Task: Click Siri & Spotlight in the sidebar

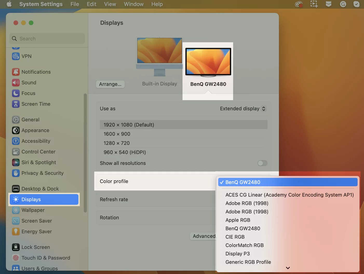Action: (39, 162)
